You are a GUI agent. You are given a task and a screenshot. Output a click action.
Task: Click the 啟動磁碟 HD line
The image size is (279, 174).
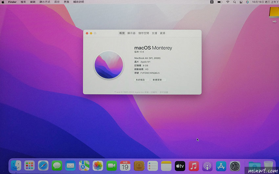(141, 69)
